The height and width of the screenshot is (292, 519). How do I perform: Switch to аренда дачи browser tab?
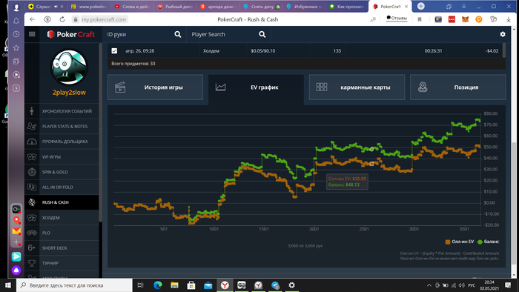tap(217, 6)
